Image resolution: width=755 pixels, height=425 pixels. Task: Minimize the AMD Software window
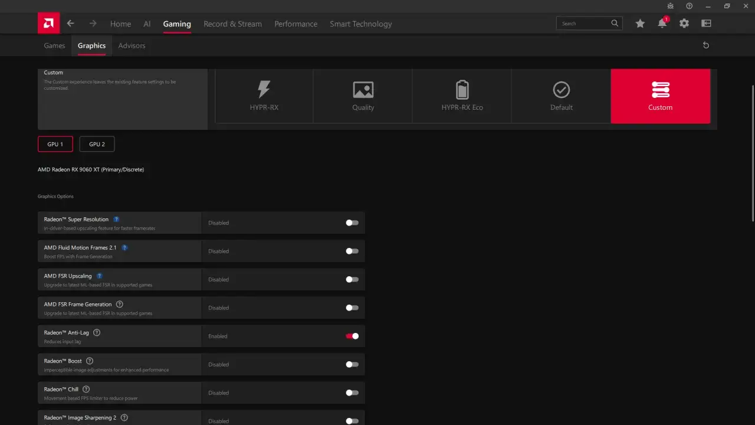tap(708, 6)
